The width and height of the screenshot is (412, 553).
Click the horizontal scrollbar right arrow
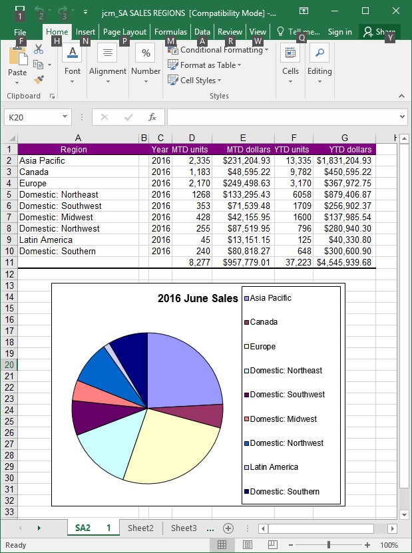392,528
